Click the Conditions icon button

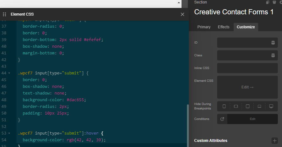click(222, 119)
